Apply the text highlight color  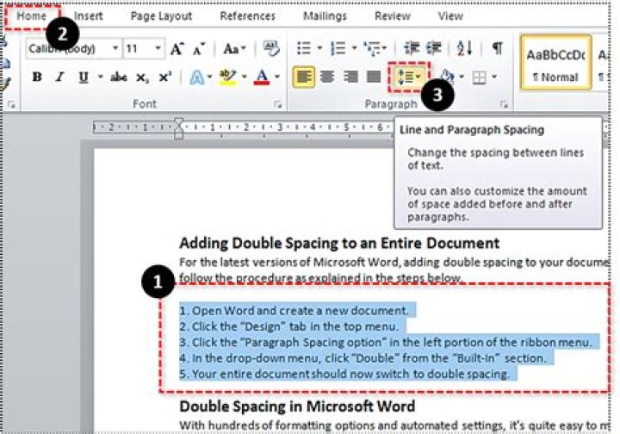(x=227, y=77)
